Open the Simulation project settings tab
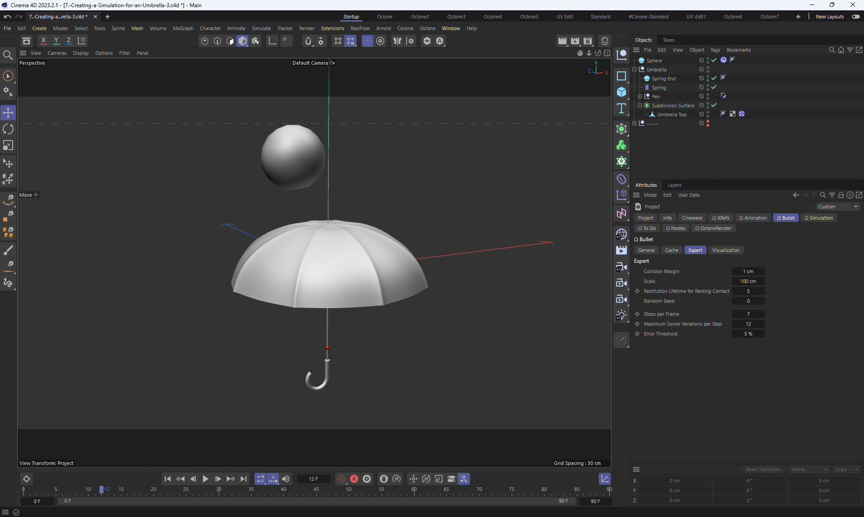Viewport: 864px width, 517px height. pyautogui.click(x=818, y=218)
